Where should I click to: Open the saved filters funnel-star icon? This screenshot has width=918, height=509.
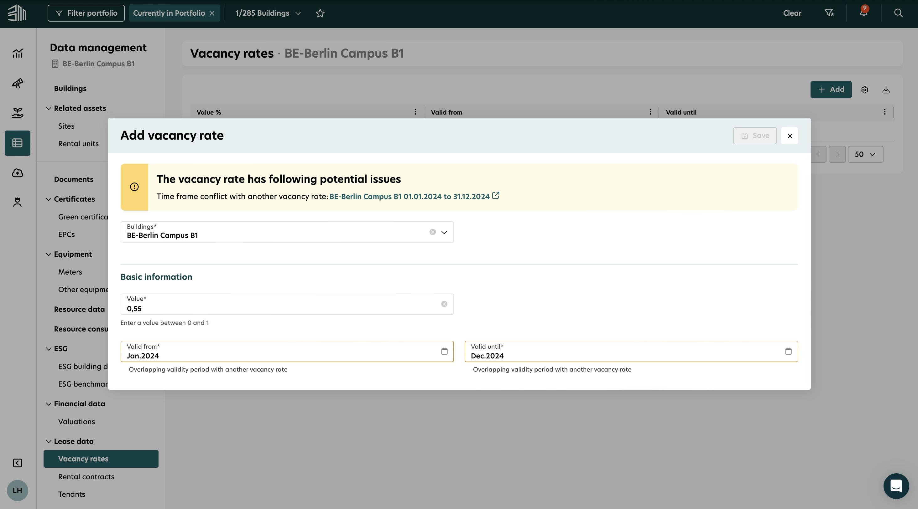(829, 13)
